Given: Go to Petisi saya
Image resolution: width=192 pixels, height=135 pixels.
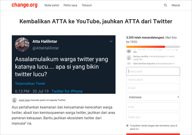Looking at the screenshot, I should click(70, 5).
